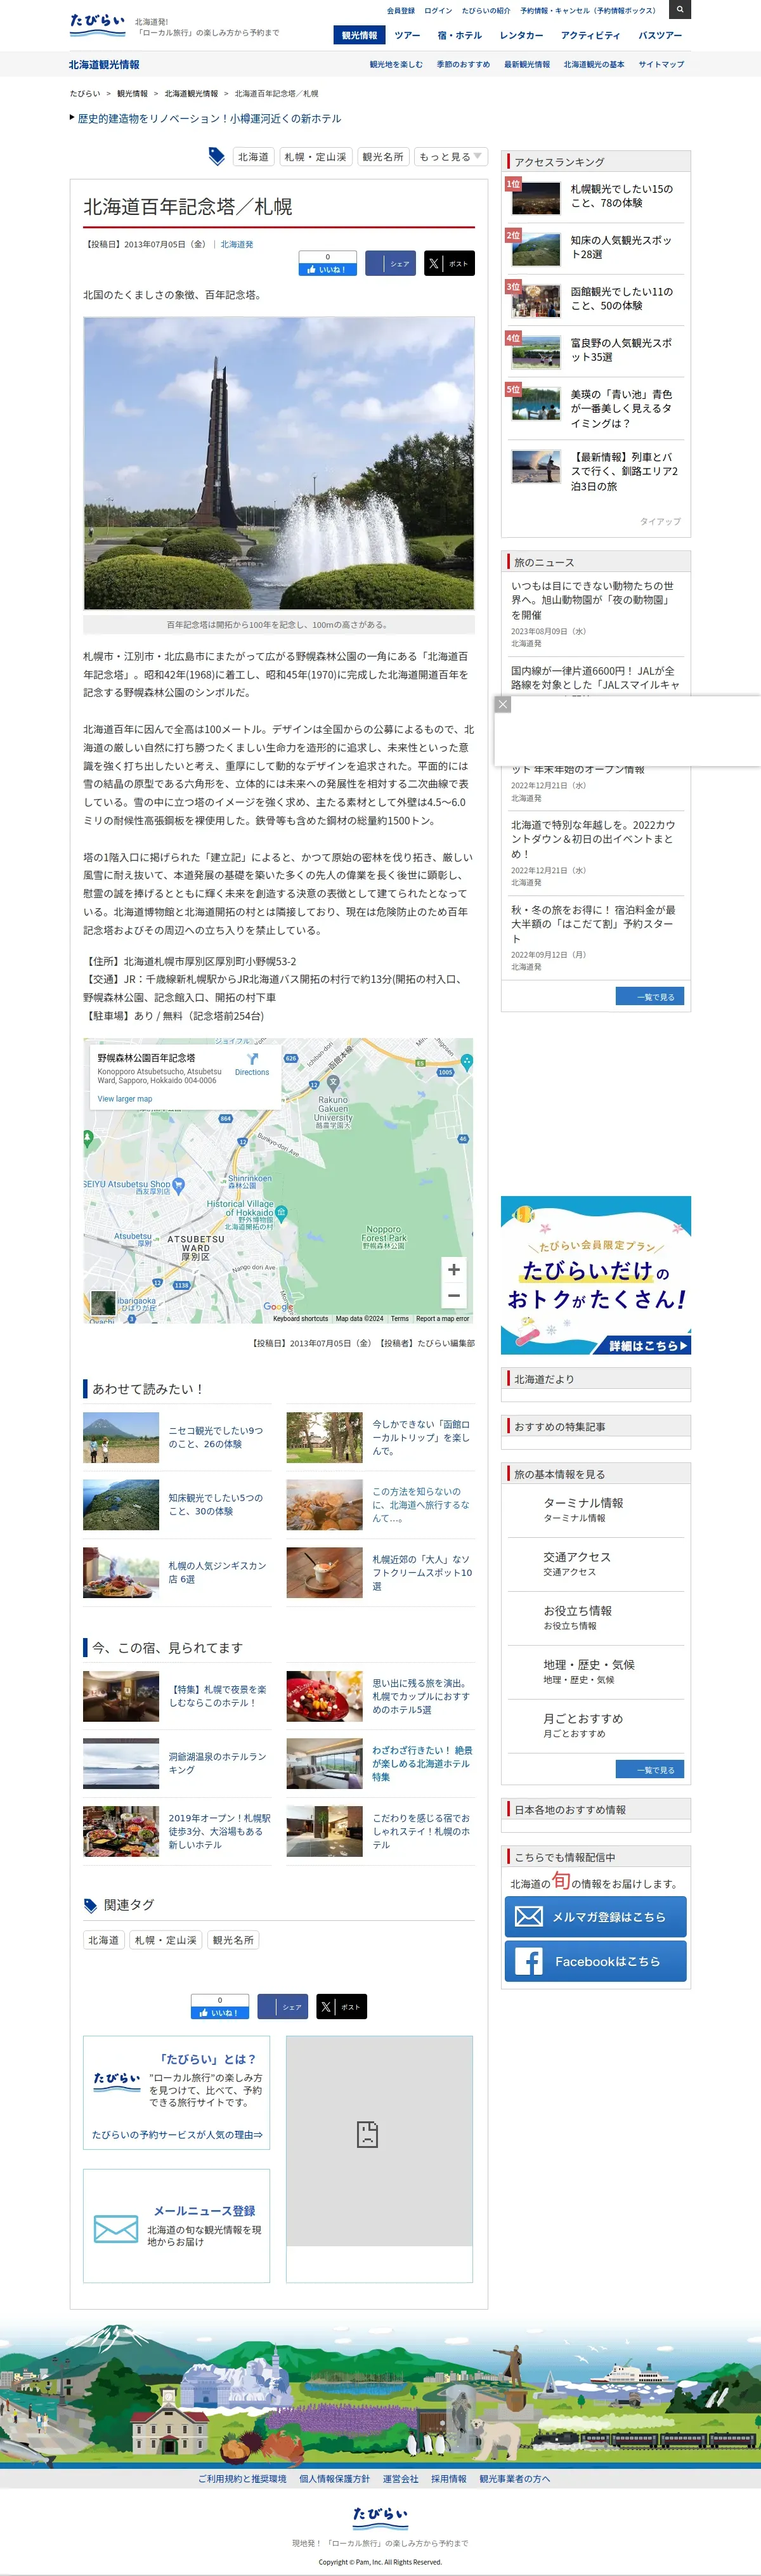Click 会員登録 link in top bar
This screenshot has height=2576, width=761.
pos(400,10)
